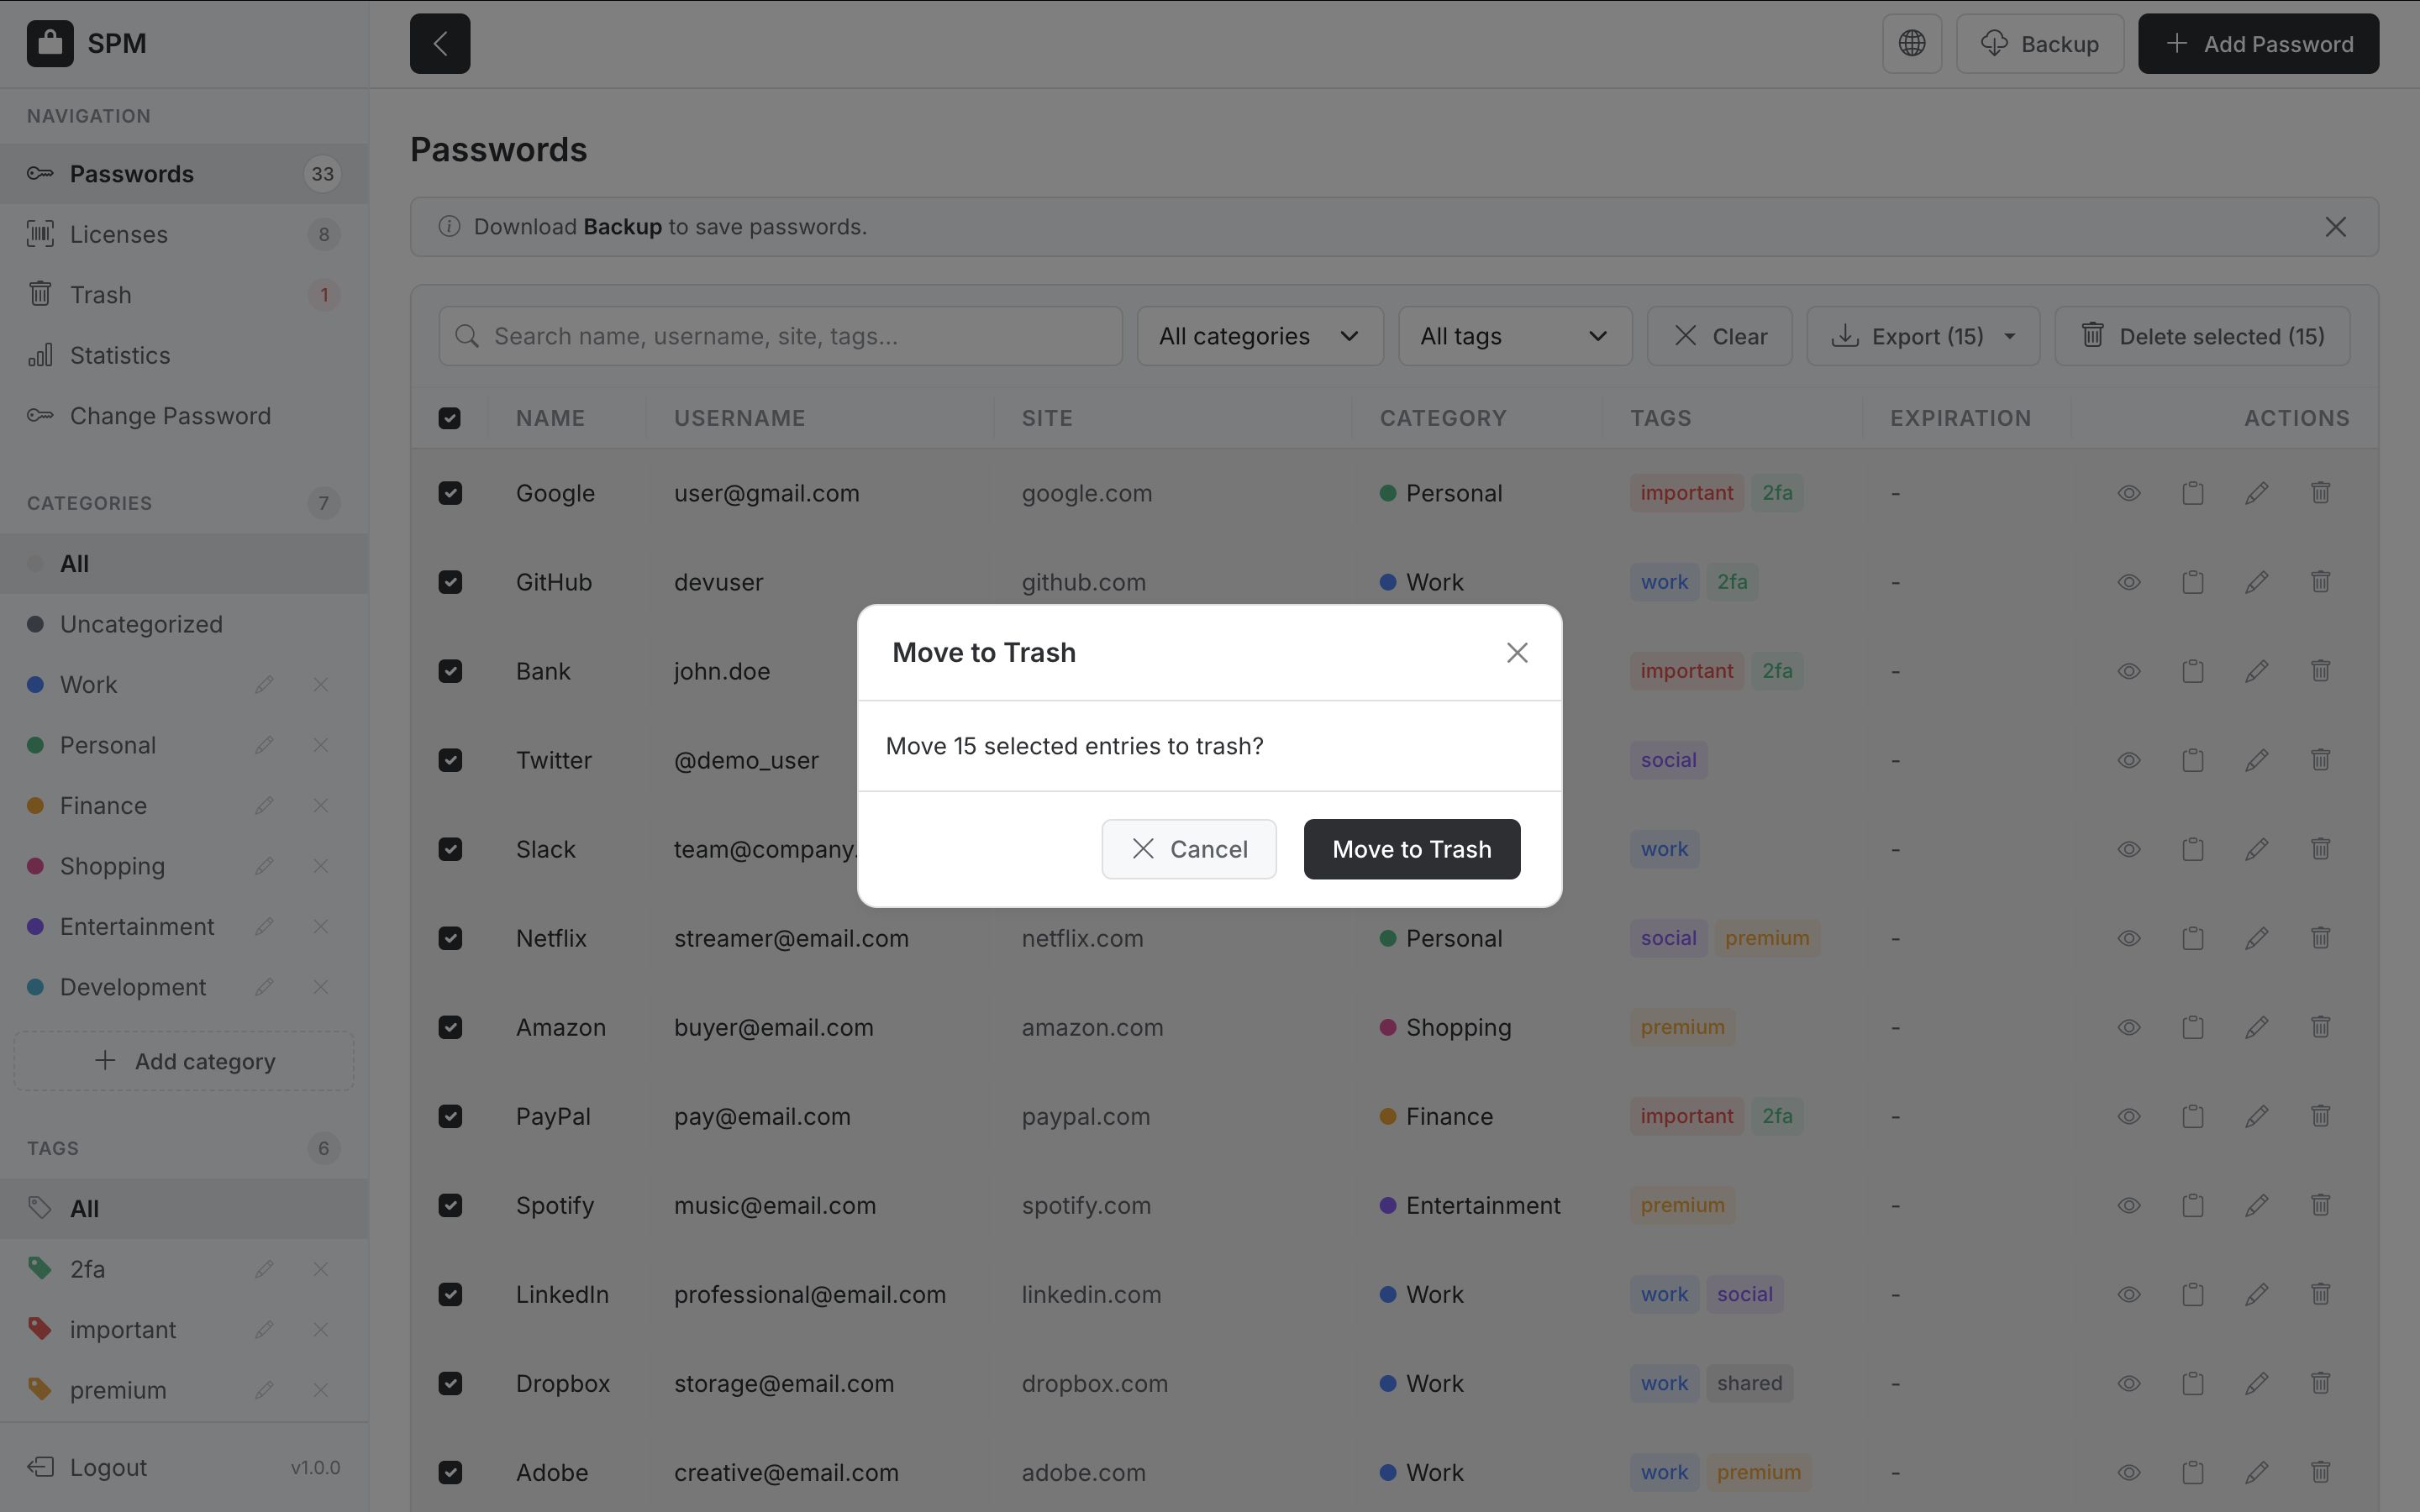Delete the 2fa tag with the X icon
The height and width of the screenshot is (1512, 2420).
click(x=320, y=1269)
